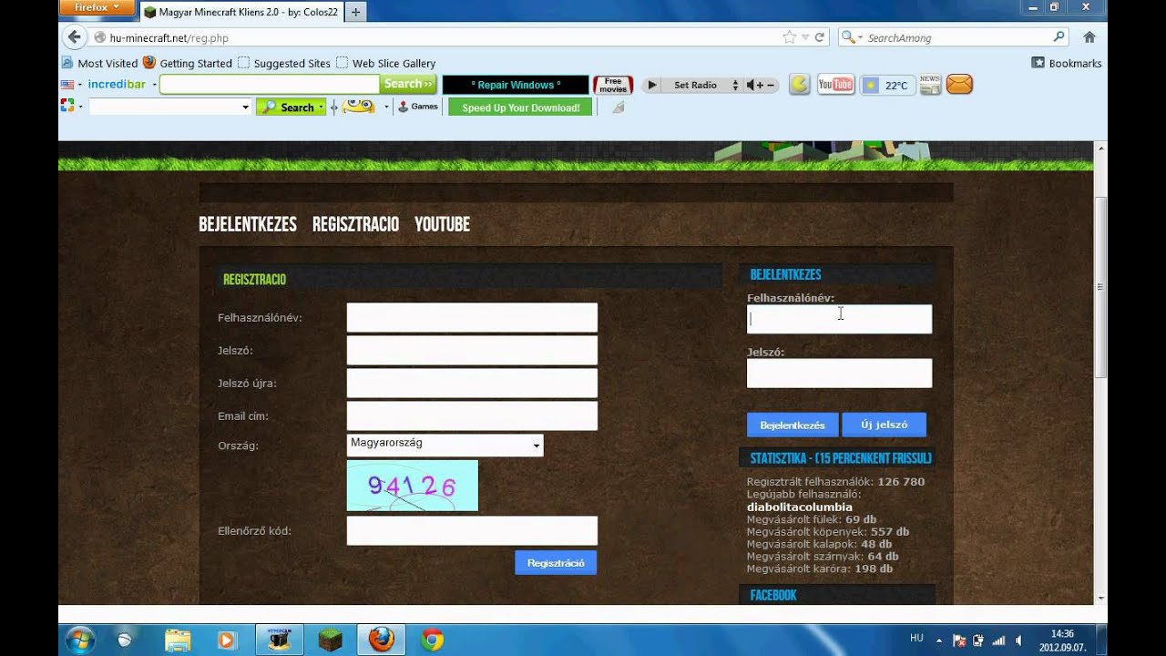Open the Getting Started bookmark
This screenshot has width=1166, height=656.
(188, 63)
